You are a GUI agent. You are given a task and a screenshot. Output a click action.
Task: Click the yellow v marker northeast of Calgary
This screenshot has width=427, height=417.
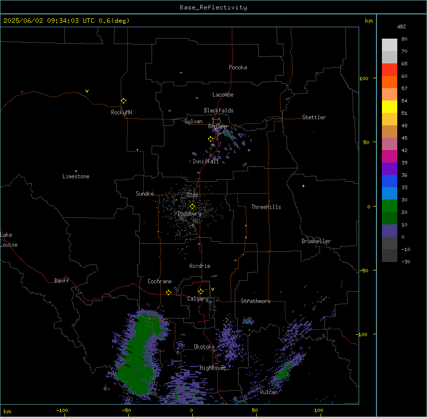[x=213, y=289]
